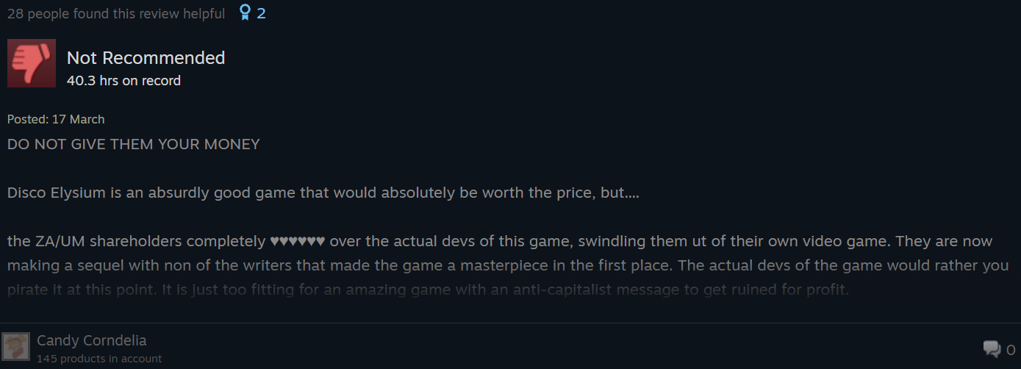Click "145 products in account"

[x=99, y=359]
